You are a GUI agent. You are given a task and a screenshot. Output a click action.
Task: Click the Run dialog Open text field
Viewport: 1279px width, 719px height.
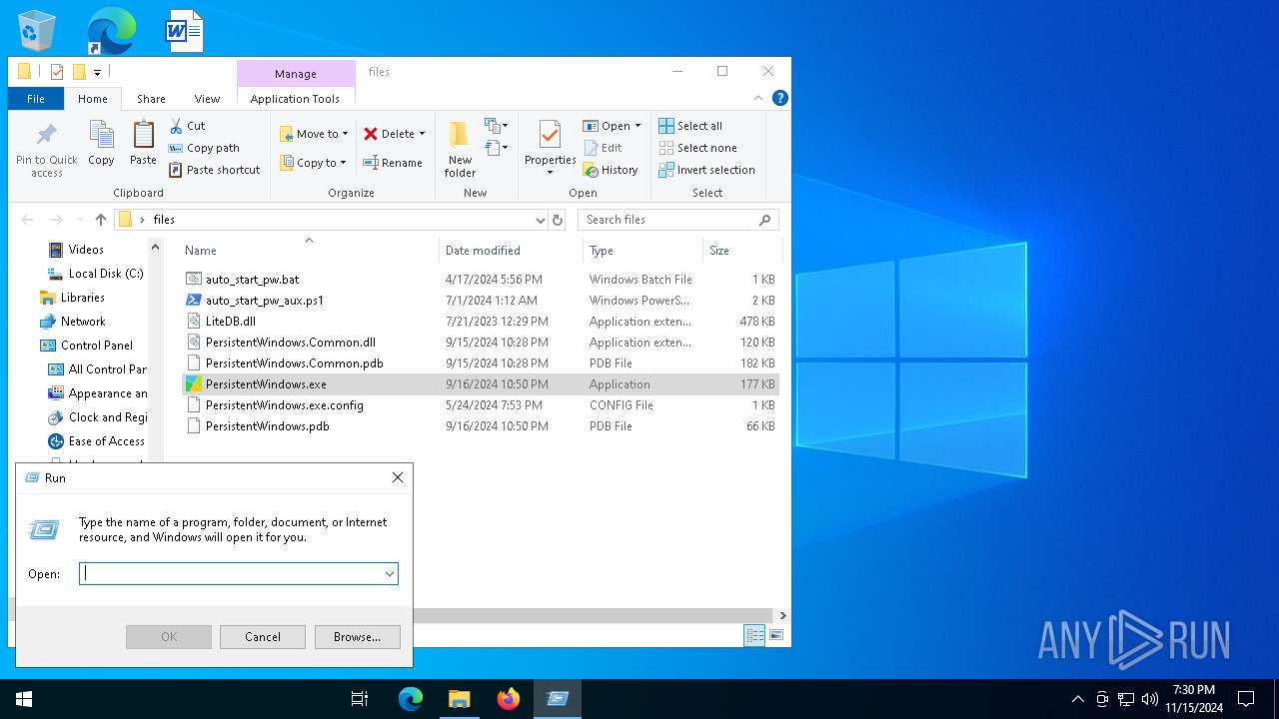click(230, 574)
